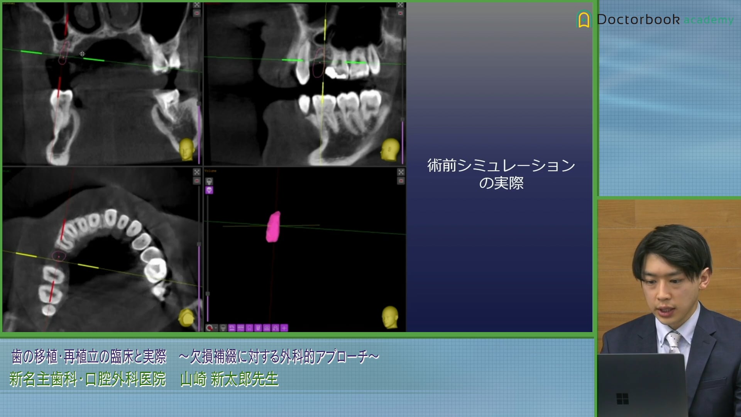Select the donor tooth outline in axial view
Viewport: 741px width, 417px height.
pos(59,256)
